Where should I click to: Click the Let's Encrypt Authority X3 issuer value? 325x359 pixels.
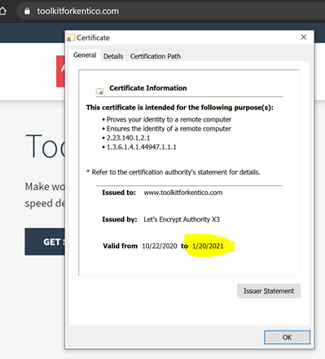click(182, 219)
